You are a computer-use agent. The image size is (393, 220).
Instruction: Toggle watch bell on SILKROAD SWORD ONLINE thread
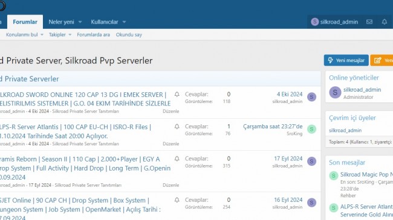(177, 94)
